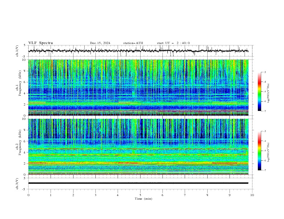
Task: Click the ch.3 voltage waveform trace
Action: [x=138, y=183]
